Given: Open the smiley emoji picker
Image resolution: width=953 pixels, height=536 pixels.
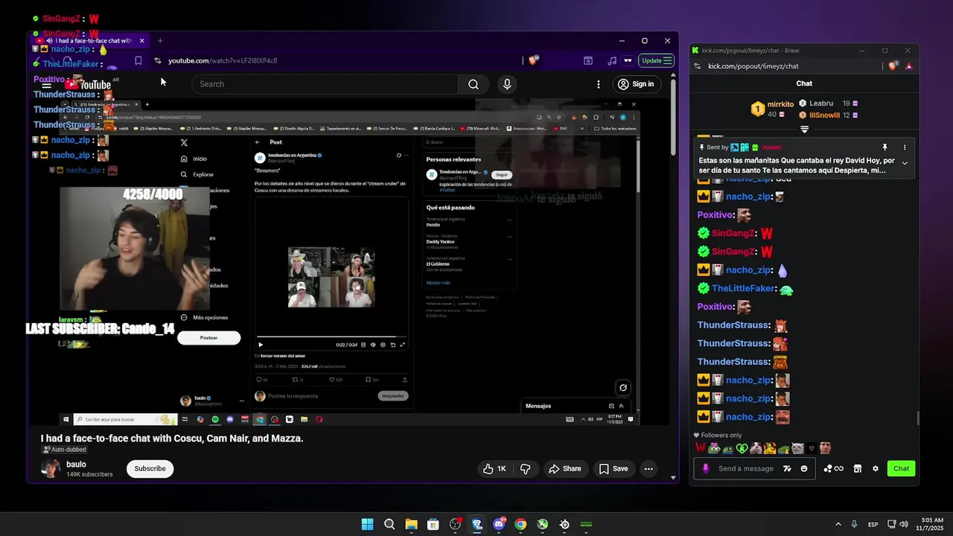Looking at the screenshot, I should coord(804,468).
